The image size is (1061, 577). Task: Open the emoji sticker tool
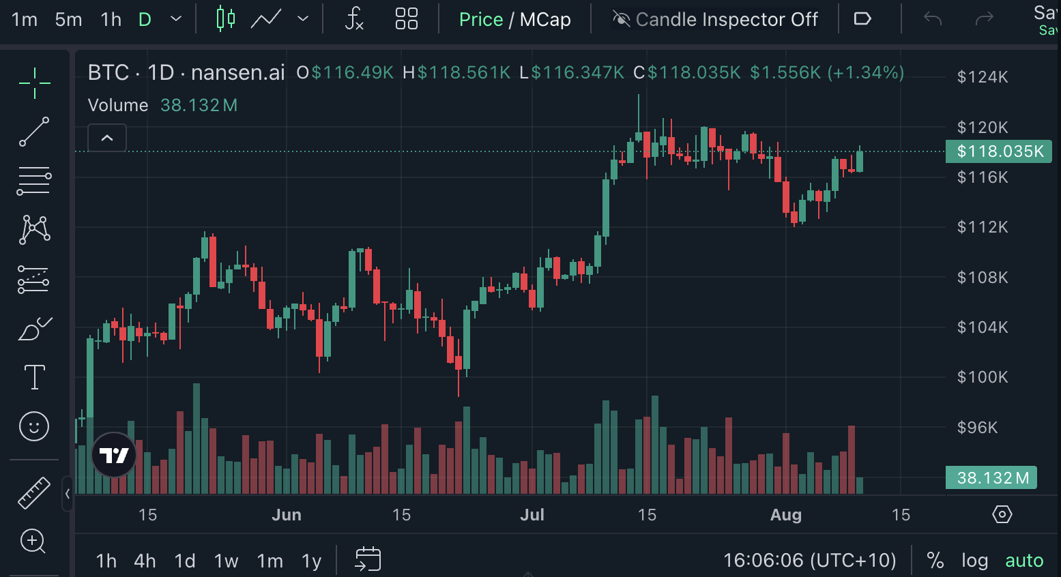click(x=34, y=426)
